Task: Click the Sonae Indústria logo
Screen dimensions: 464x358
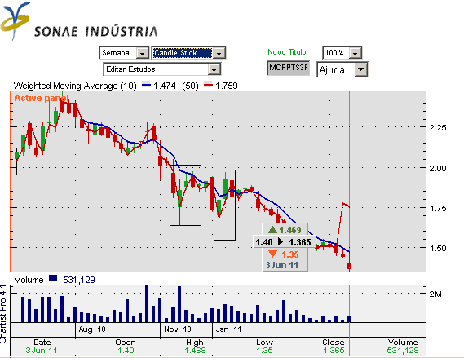Action: point(79,20)
